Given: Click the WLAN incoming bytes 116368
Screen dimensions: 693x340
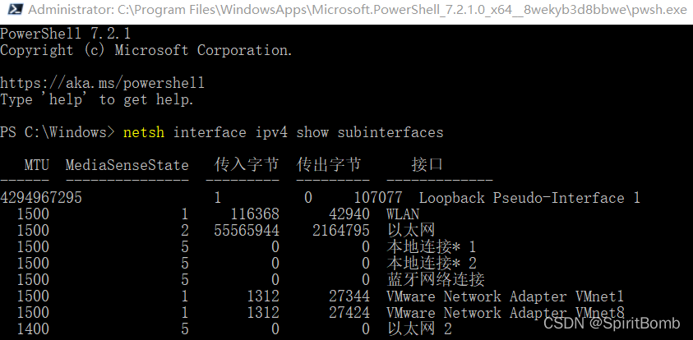Looking at the screenshot, I should 255,214.
